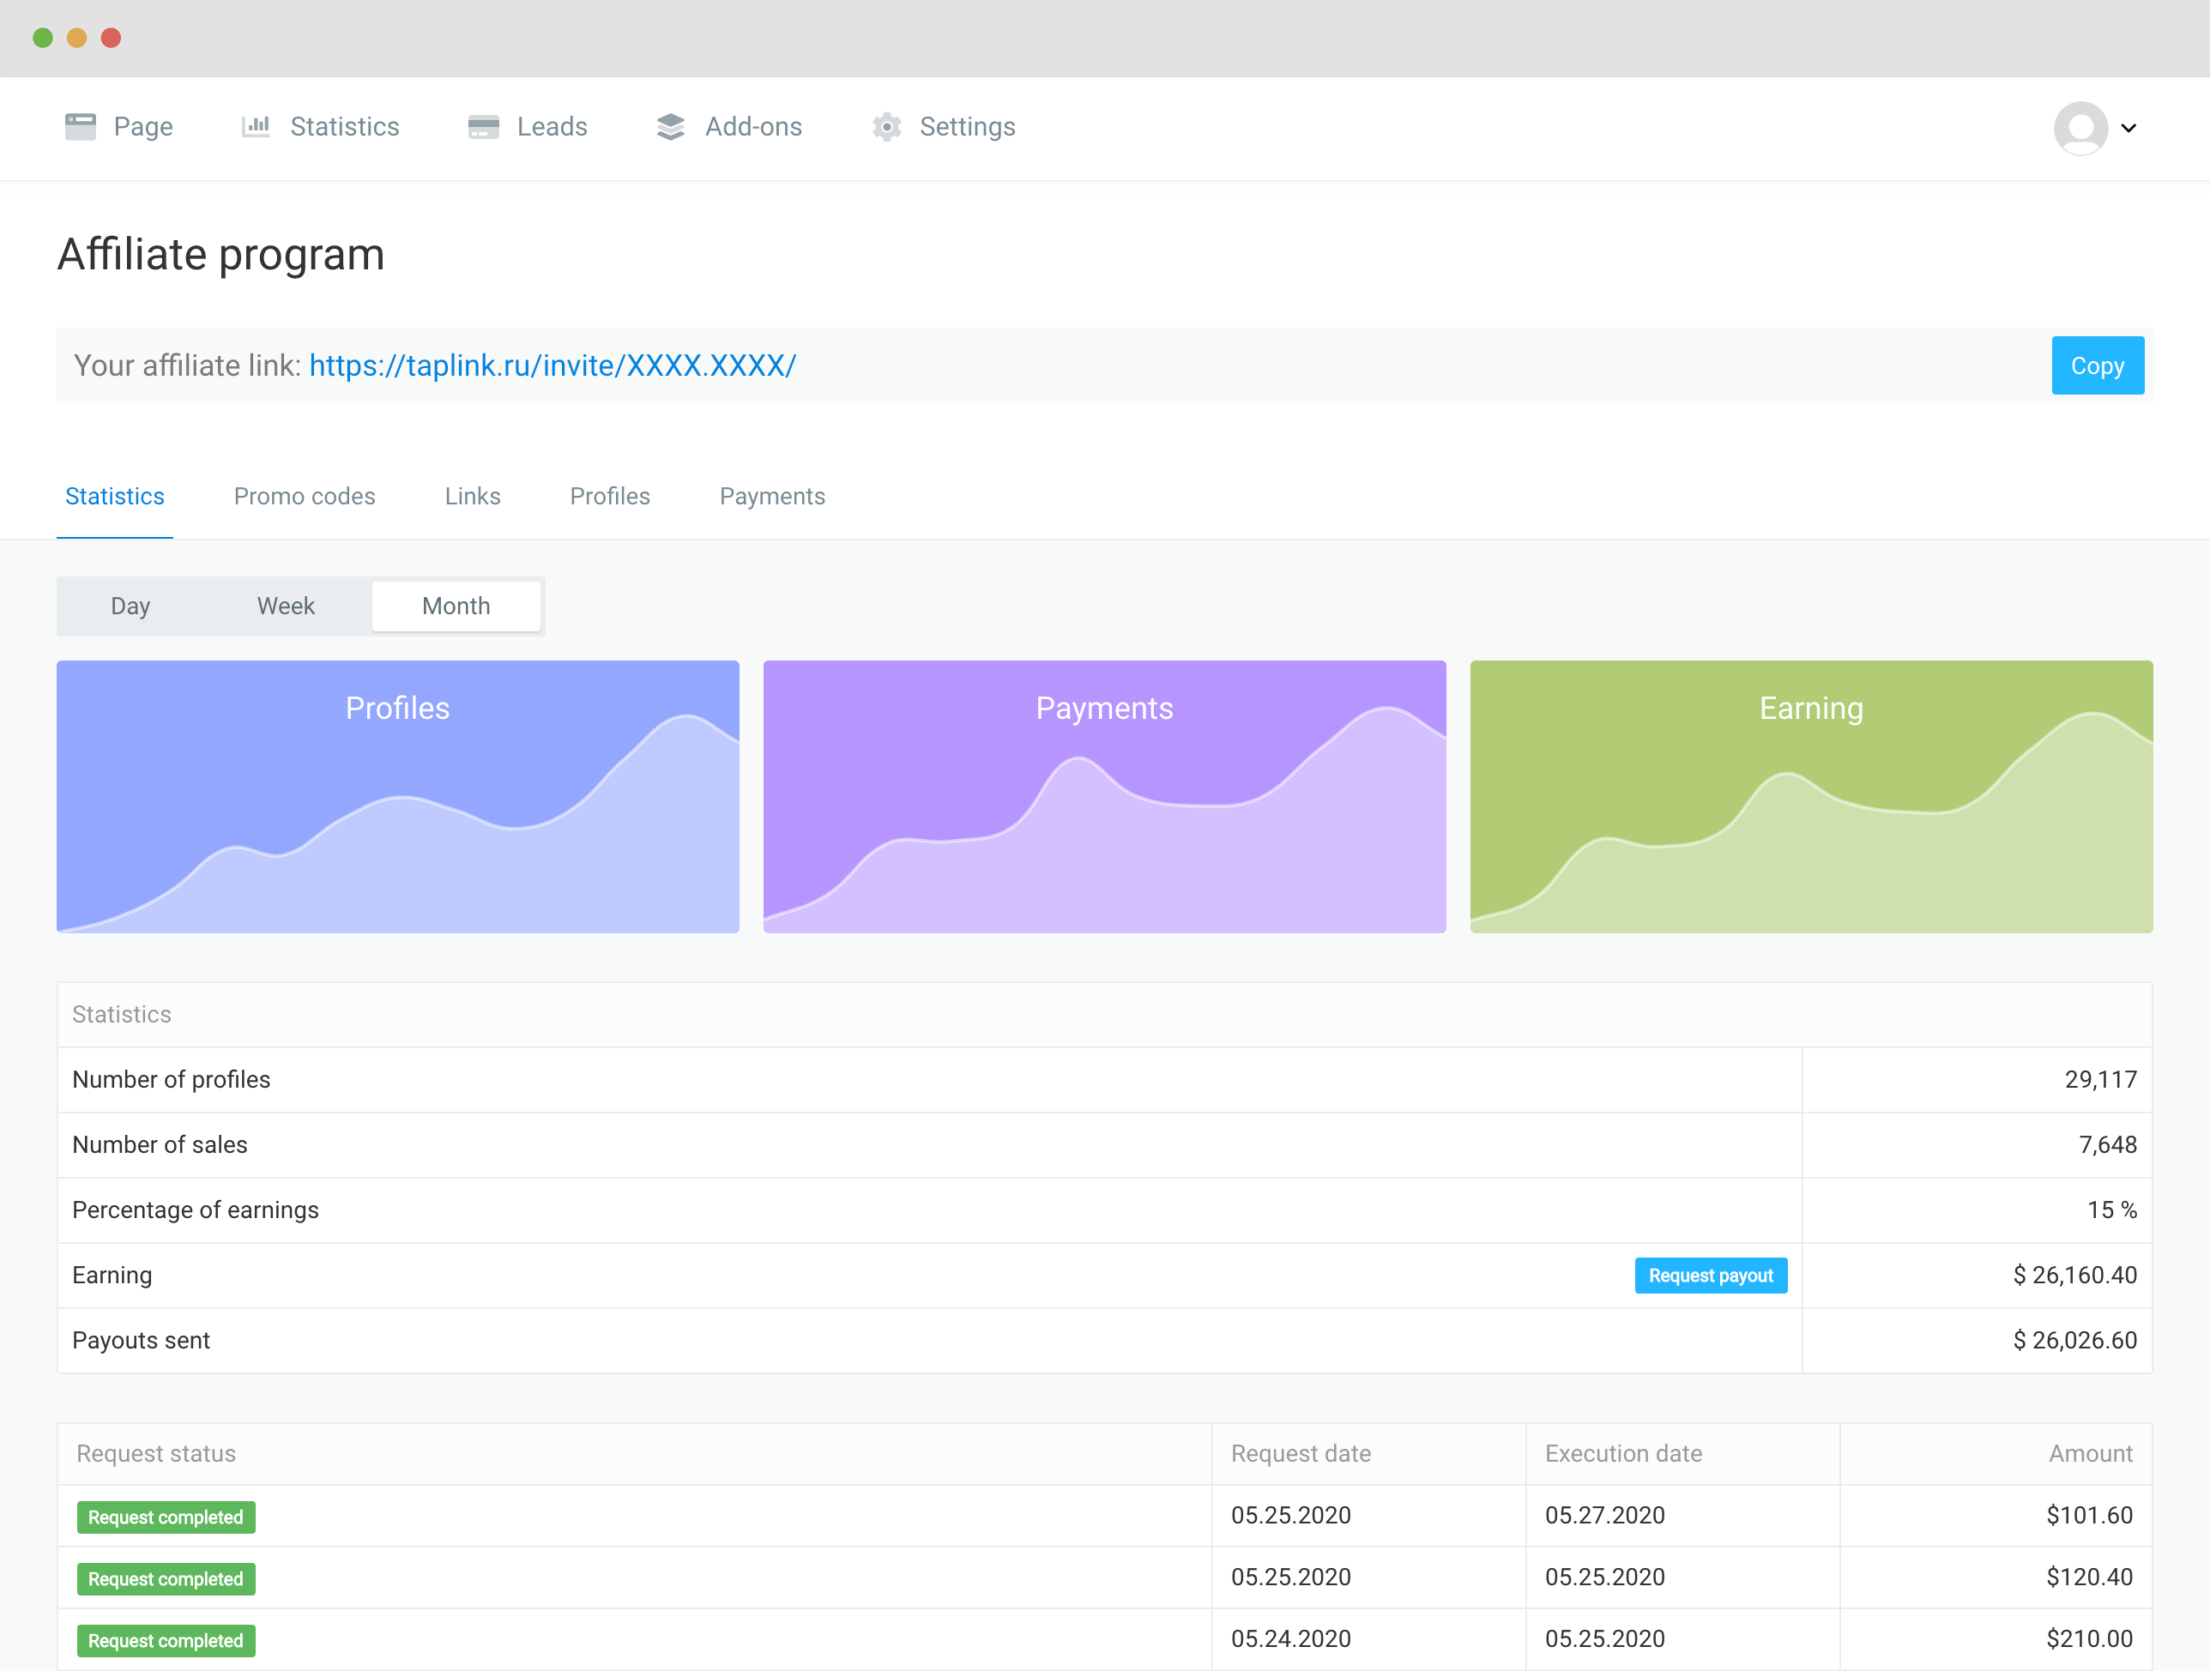Switch to the Links tab
The image size is (2210, 1671).
473,497
